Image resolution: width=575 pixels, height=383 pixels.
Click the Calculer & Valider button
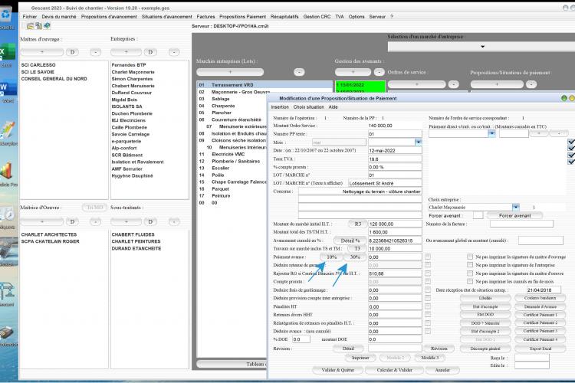(x=394, y=370)
